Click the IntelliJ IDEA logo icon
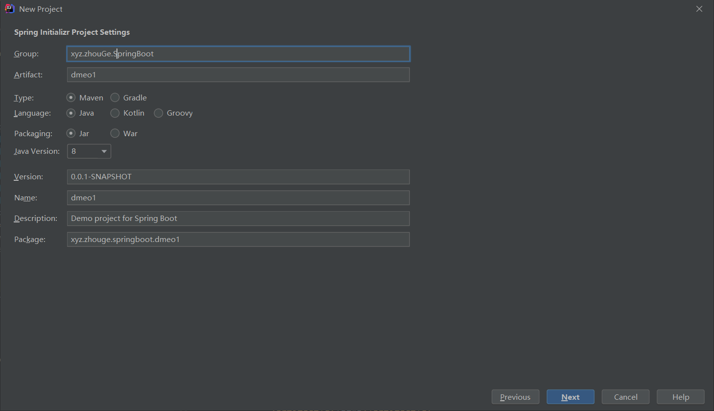The height and width of the screenshot is (411, 714). click(9, 9)
